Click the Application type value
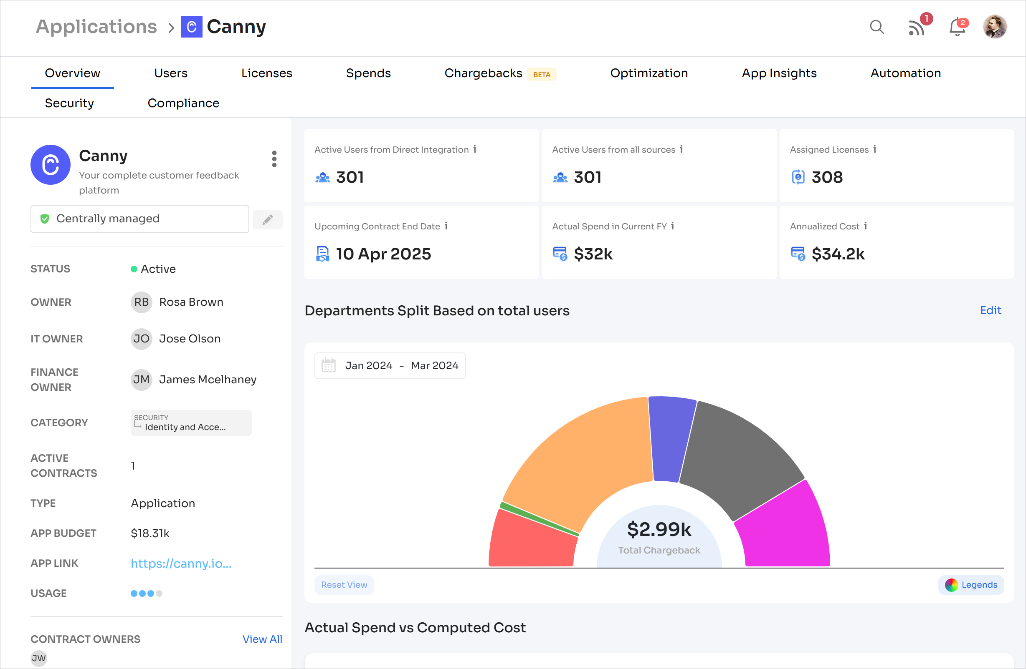1026x669 pixels. click(163, 503)
